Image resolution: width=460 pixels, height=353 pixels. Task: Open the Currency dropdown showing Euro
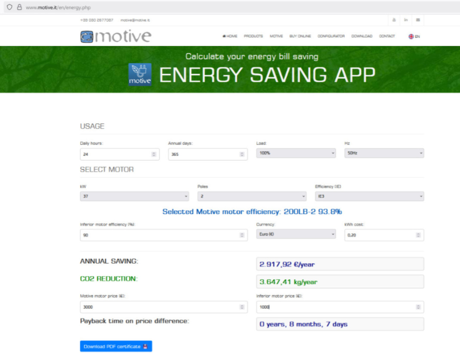[x=296, y=234]
